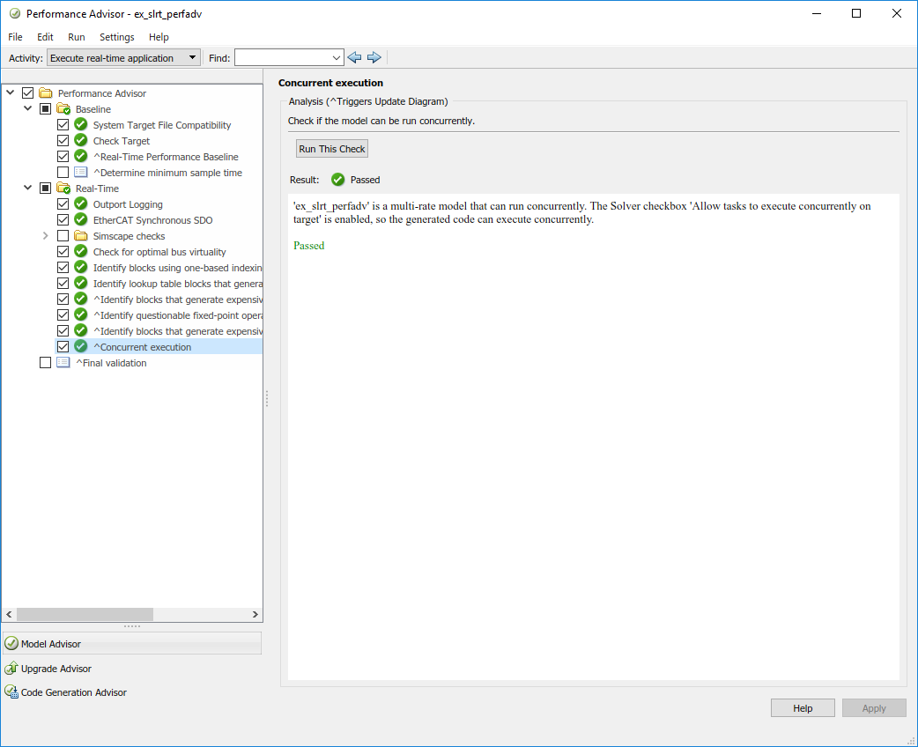Image resolution: width=918 pixels, height=747 pixels.
Task: Click the Run This Check button
Action: pyautogui.click(x=332, y=149)
